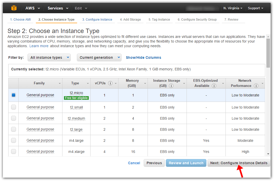Viewport: 274px width, 181px height.
Task: Select the t2.small instance checkbox
Action: [13, 107]
